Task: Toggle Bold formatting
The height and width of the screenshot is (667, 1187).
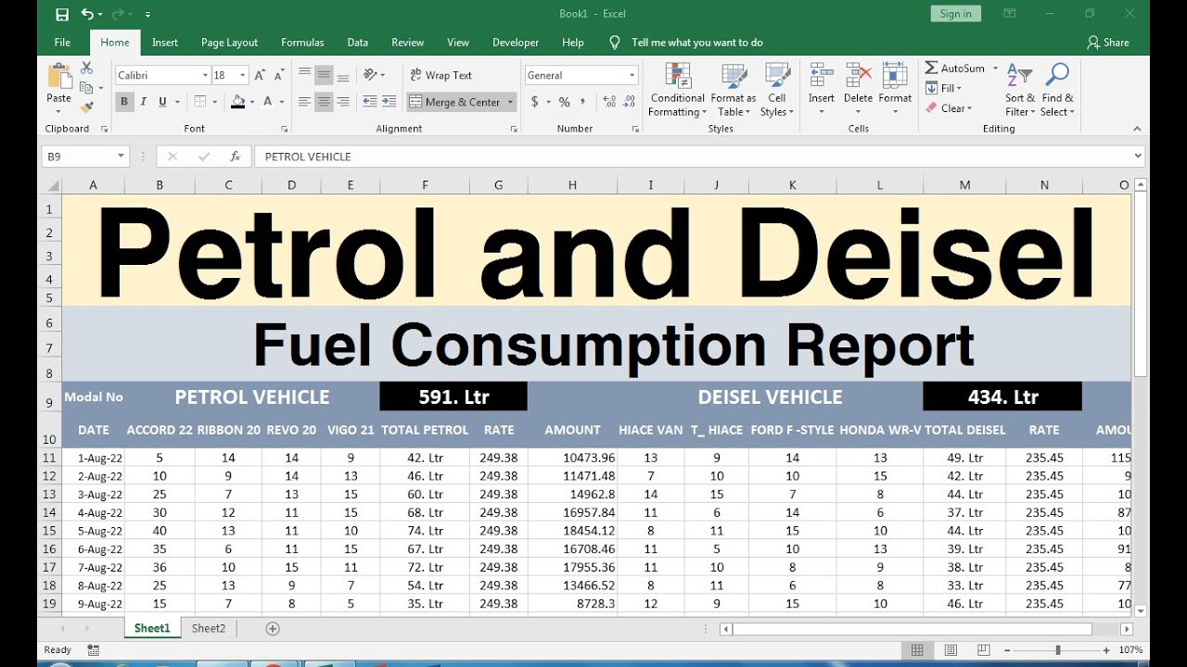Action: (x=124, y=102)
